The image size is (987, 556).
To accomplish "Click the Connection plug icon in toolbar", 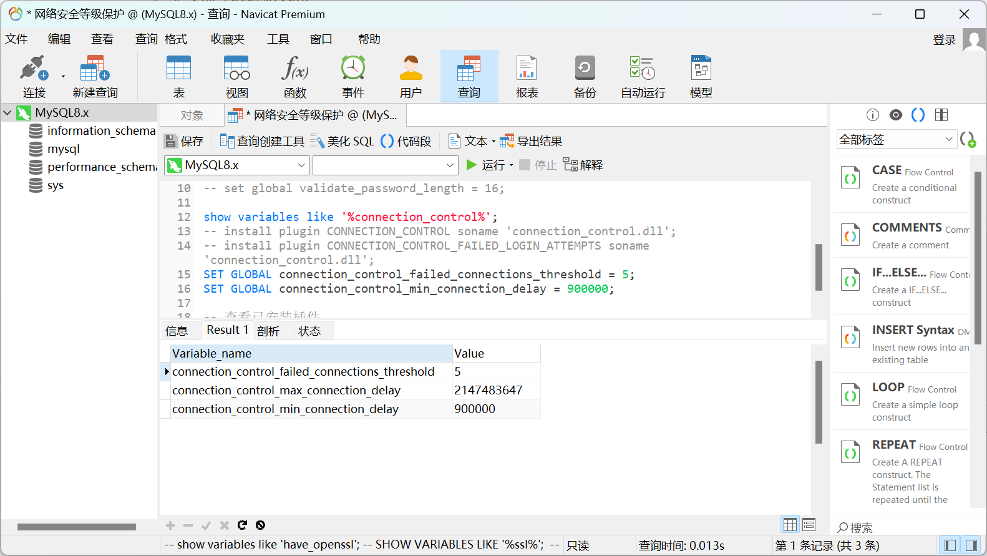I will 33,69.
